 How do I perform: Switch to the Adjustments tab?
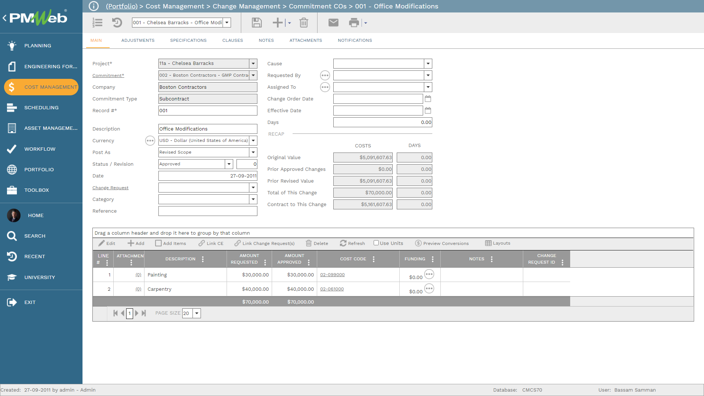(x=138, y=40)
